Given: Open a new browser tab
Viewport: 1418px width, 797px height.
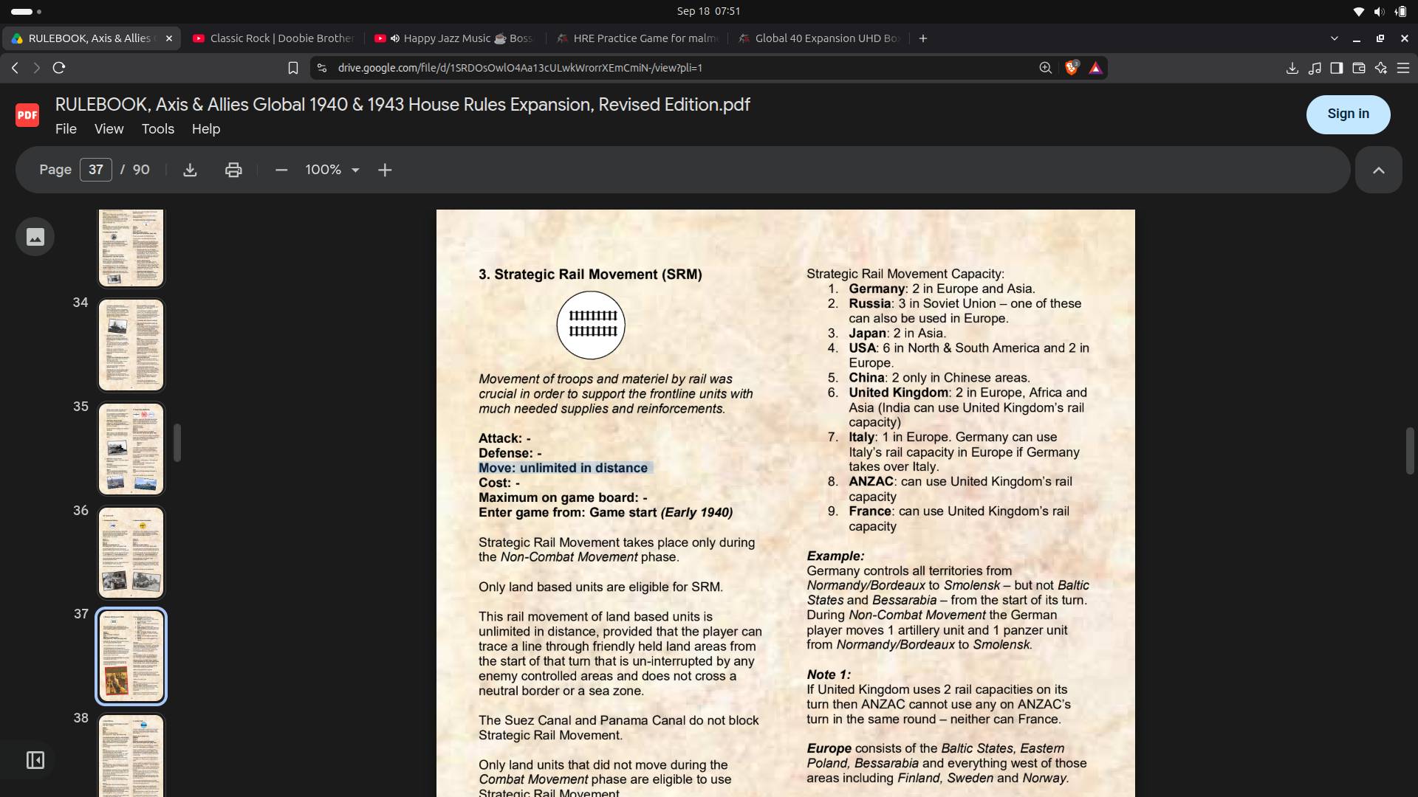Looking at the screenshot, I should pos(923,38).
